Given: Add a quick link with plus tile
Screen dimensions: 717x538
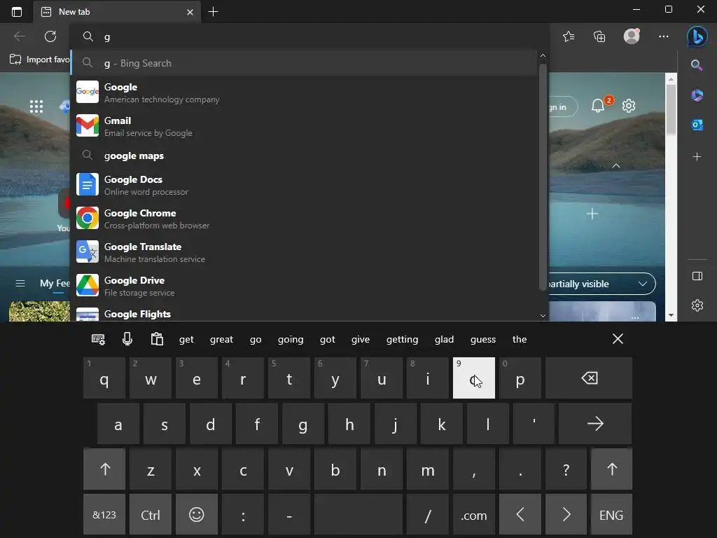Looking at the screenshot, I should coord(592,214).
